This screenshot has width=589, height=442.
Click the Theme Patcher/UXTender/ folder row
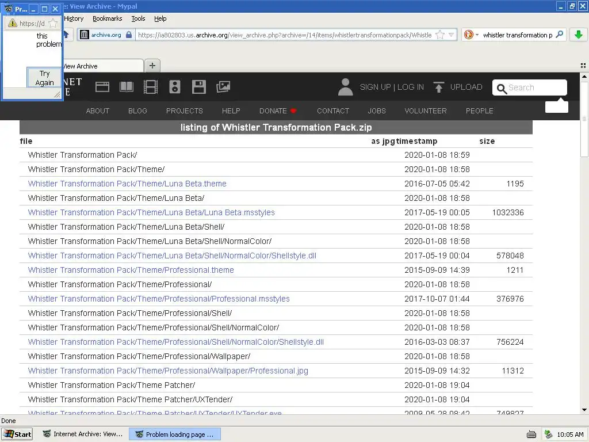coord(276,399)
